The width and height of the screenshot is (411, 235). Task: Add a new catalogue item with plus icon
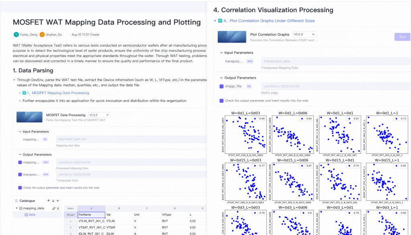click(x=58, y=201)
